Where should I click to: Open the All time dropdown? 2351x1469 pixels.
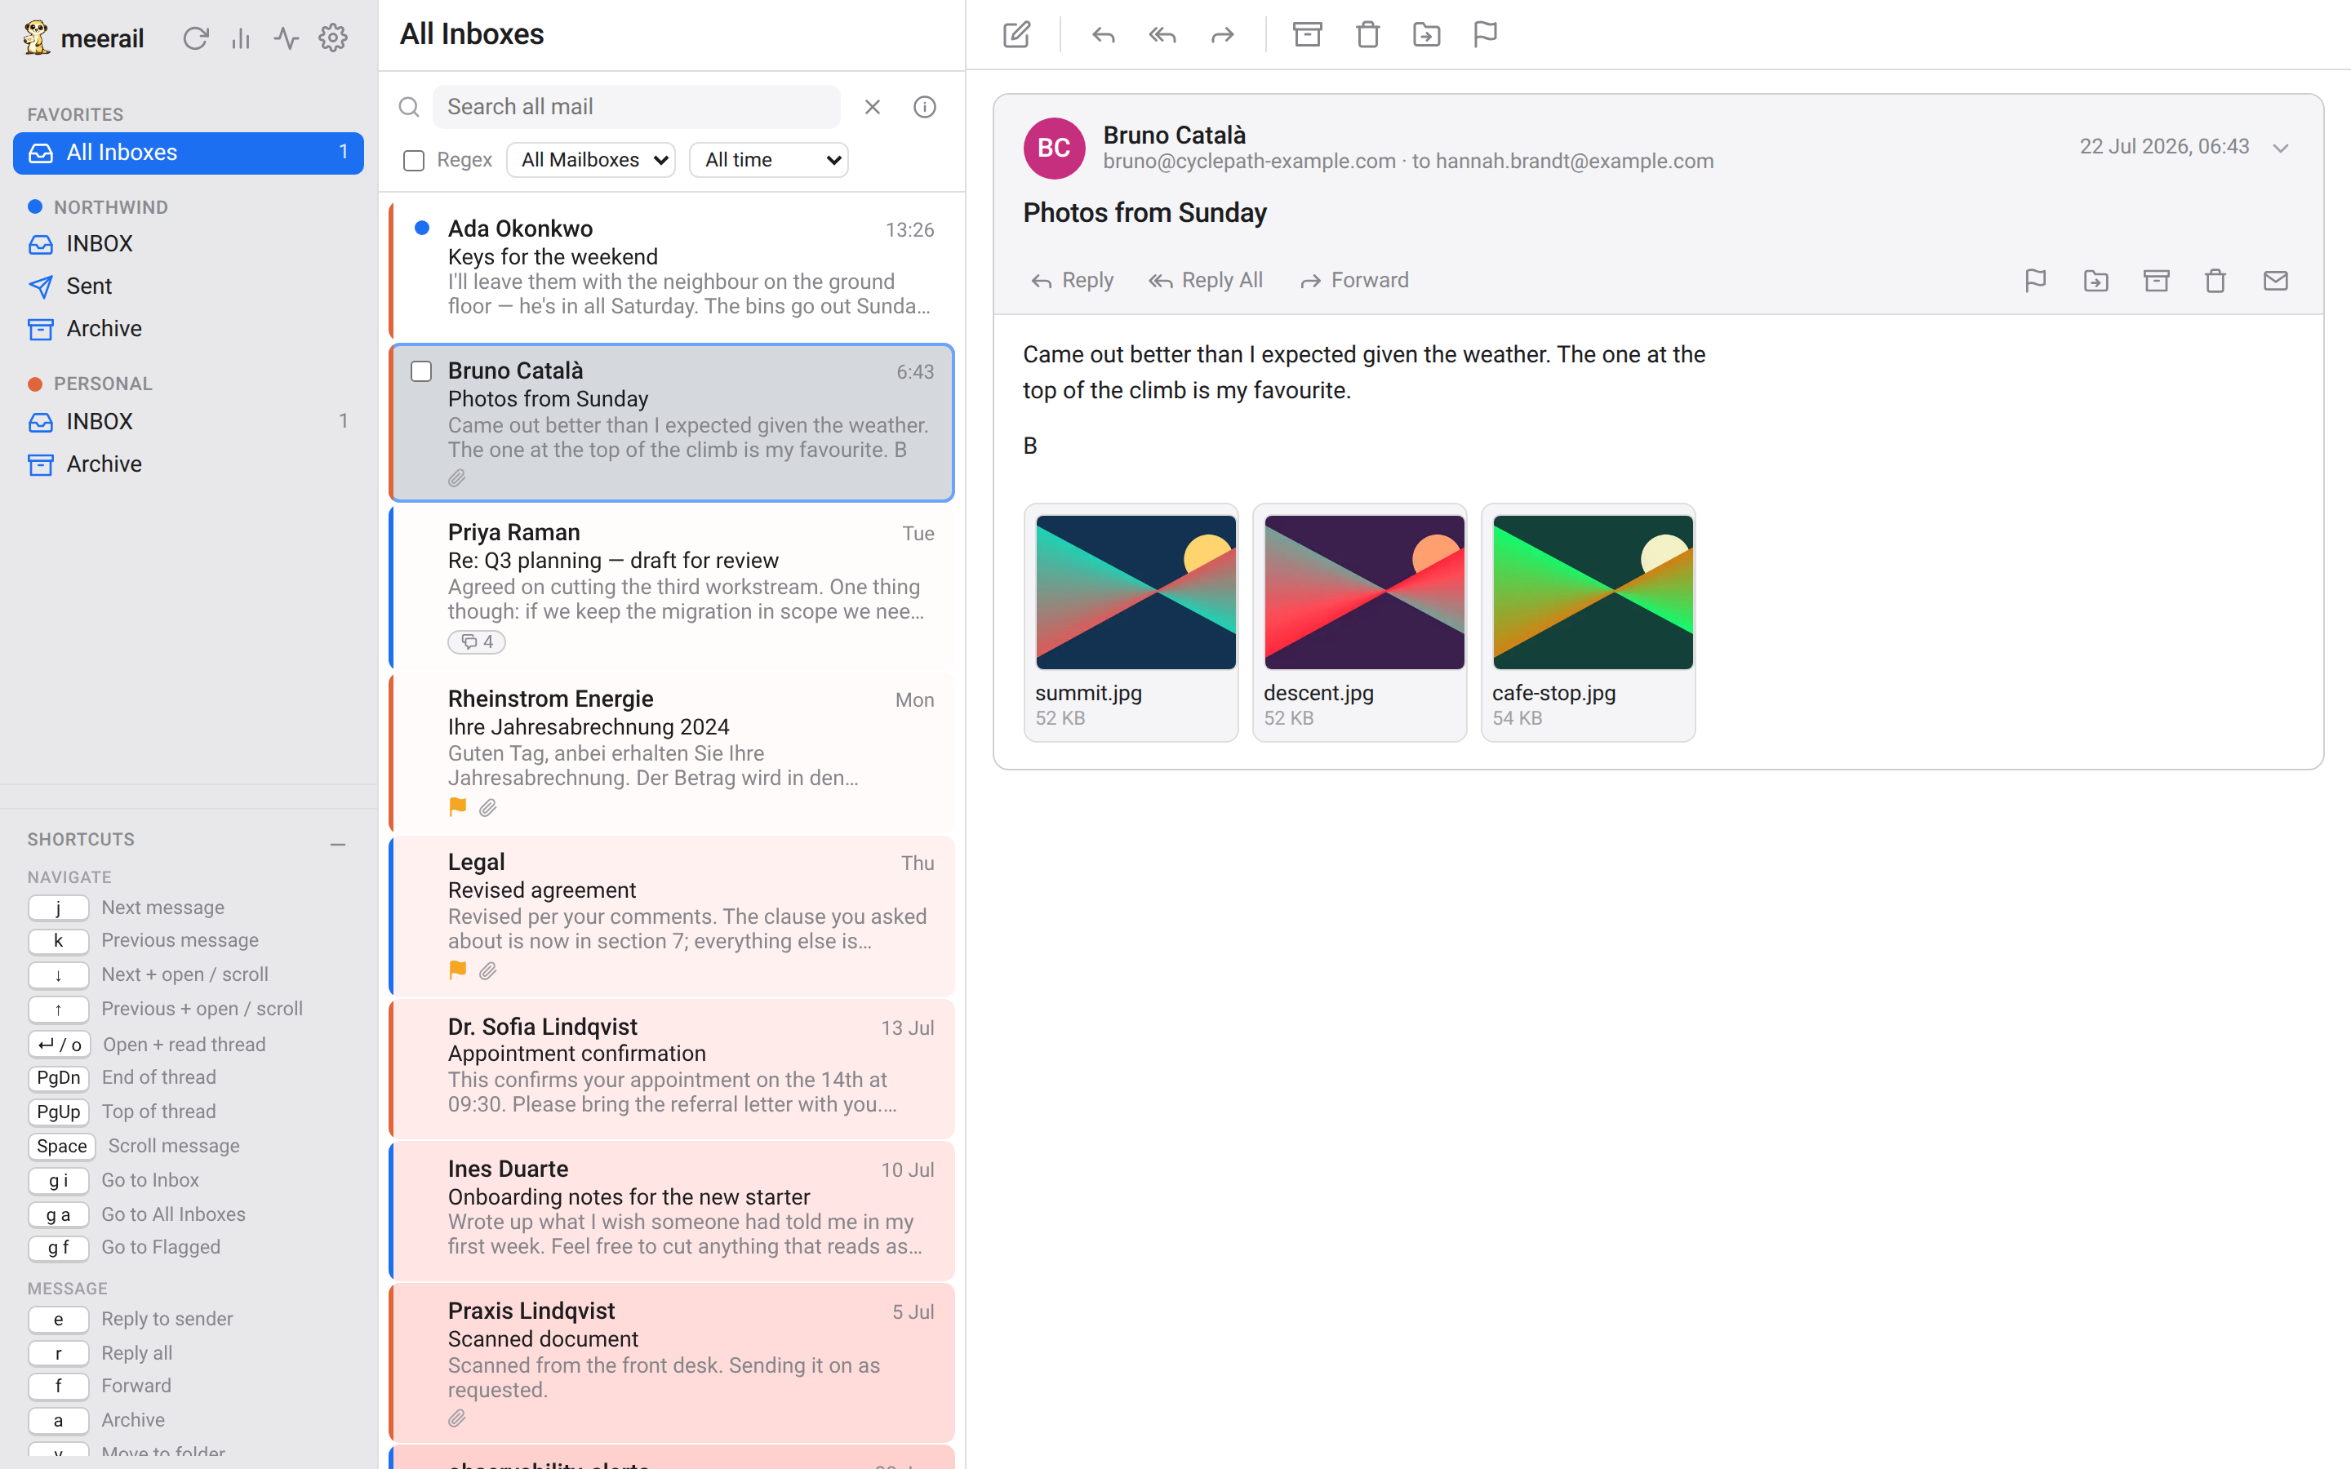point(768,160)
